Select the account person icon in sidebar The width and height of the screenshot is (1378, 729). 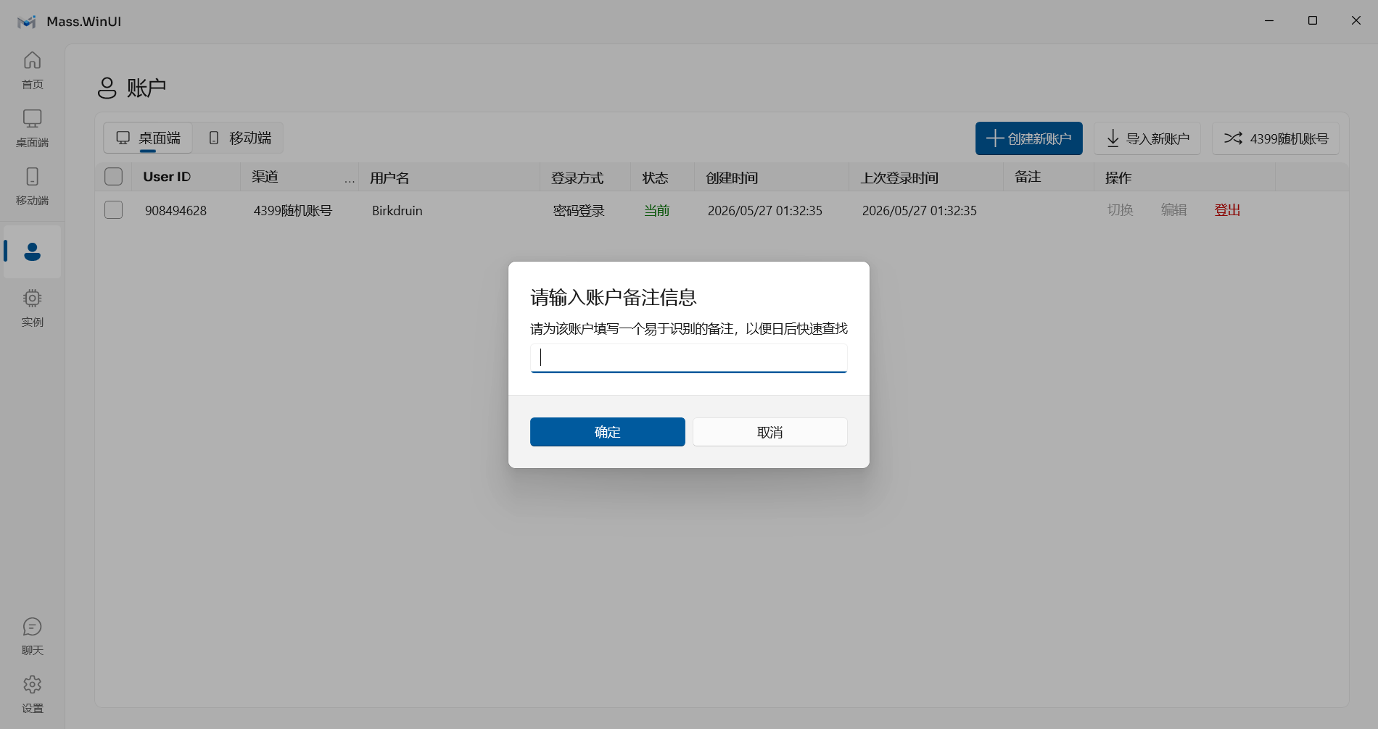(x=32, y=251)
